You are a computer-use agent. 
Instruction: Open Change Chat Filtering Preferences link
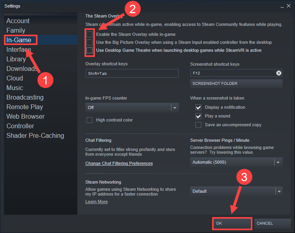click(x=119, y=163)
